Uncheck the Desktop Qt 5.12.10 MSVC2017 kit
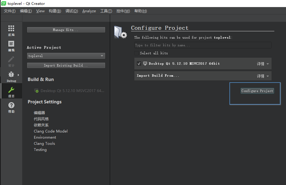The image size is (286, 185). tap(139, 64)
